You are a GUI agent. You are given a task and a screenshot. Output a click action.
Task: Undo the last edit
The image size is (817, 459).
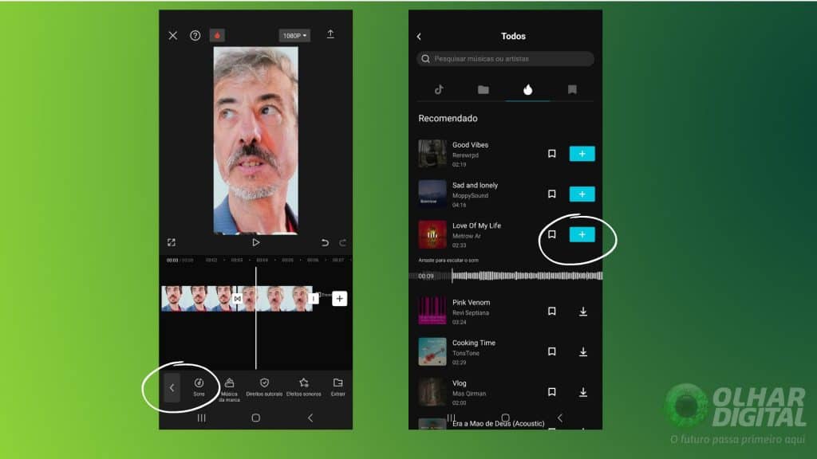click(x=325, y=242)
